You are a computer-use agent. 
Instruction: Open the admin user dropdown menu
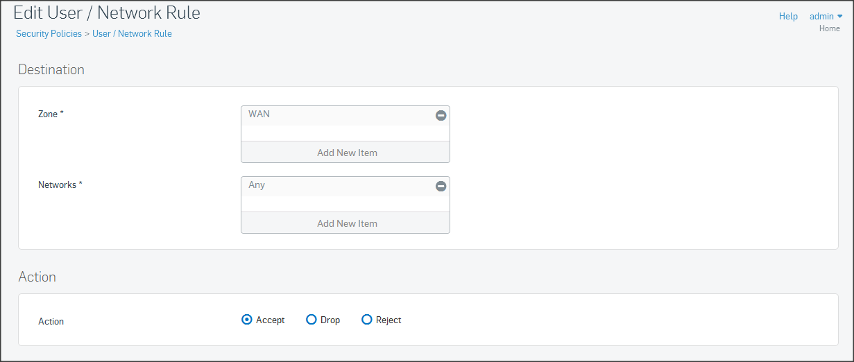point(826,16)
